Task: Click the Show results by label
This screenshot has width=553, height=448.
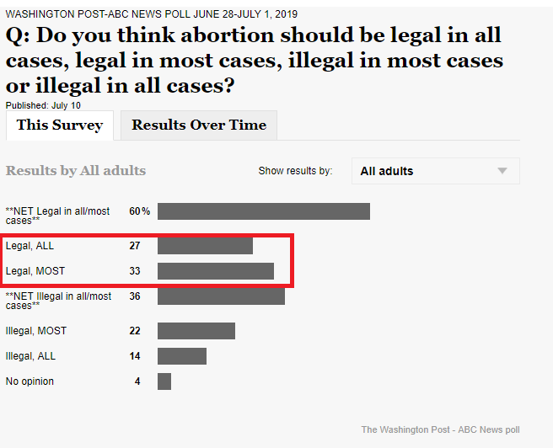Action: click(296, 171)
